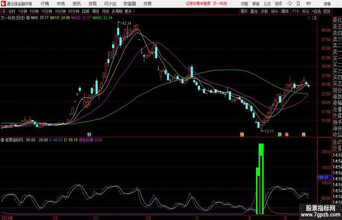Click the 证券交易未登录 login link
This screenshot has width=342, height=220.
(x=198, y=4)
